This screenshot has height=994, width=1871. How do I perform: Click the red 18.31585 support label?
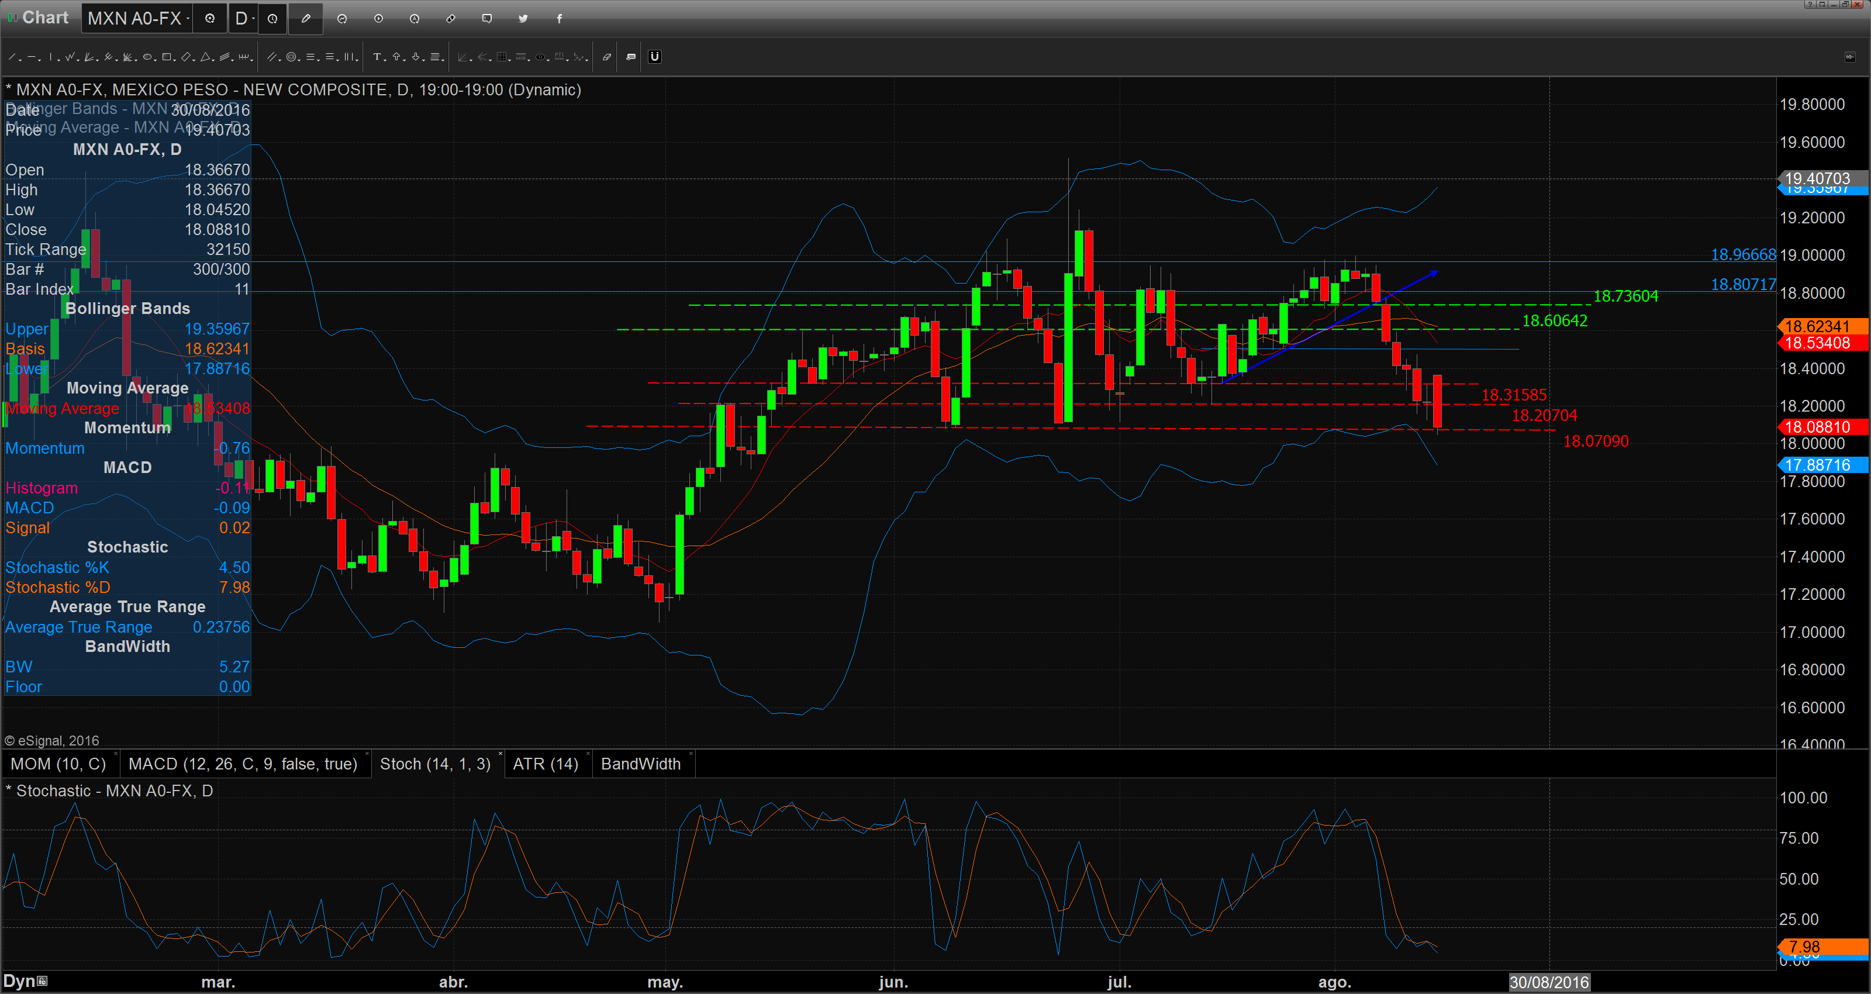[x=1514, y=395]
